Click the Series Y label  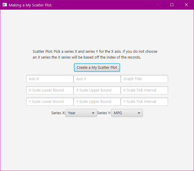point(104,113)
